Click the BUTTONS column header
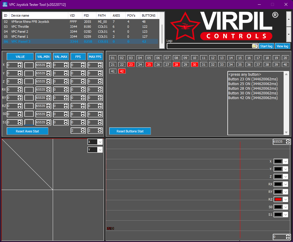The image size is (293, 242). 149,15
